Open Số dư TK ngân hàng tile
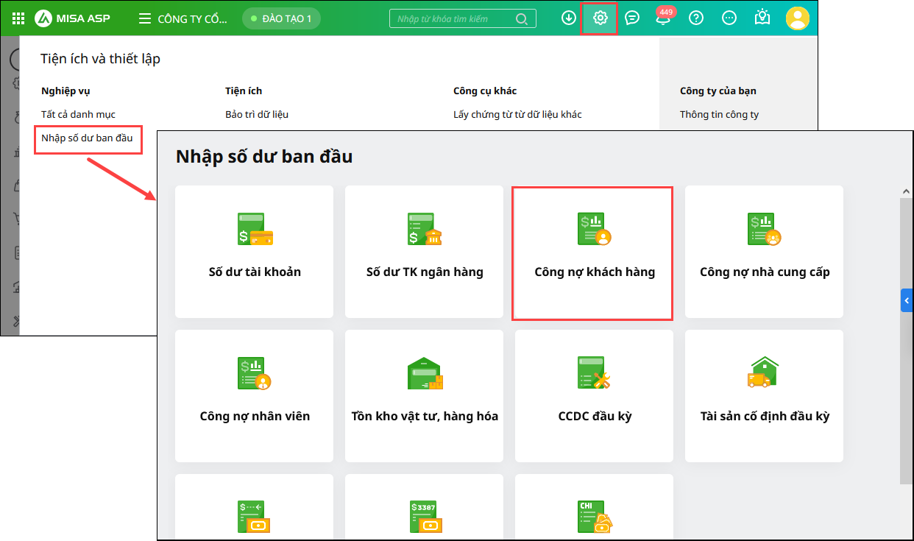The image size is (914, 541). pyautogui.click(x=424, y=252)
